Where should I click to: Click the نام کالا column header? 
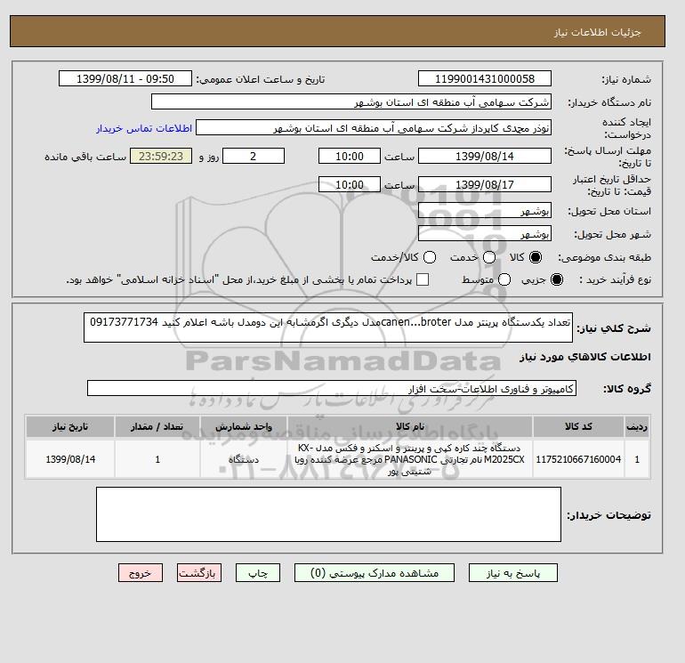(x=410, y=426)
